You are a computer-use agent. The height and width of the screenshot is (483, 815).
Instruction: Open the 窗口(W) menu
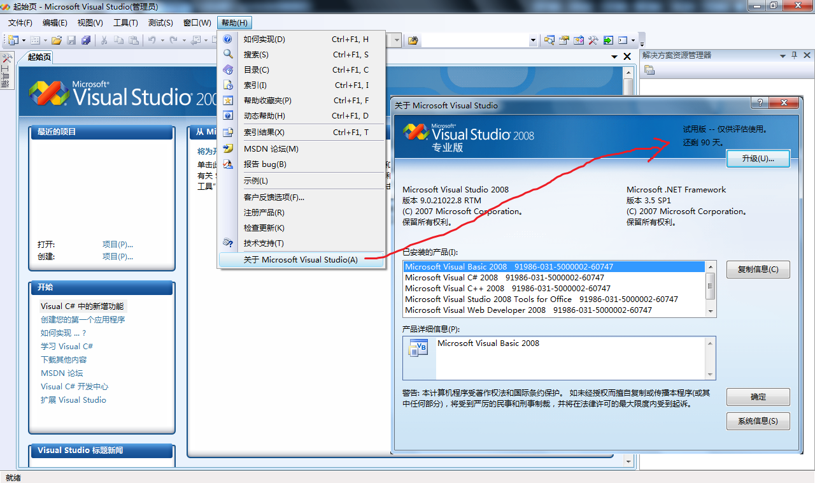[197, 23]
